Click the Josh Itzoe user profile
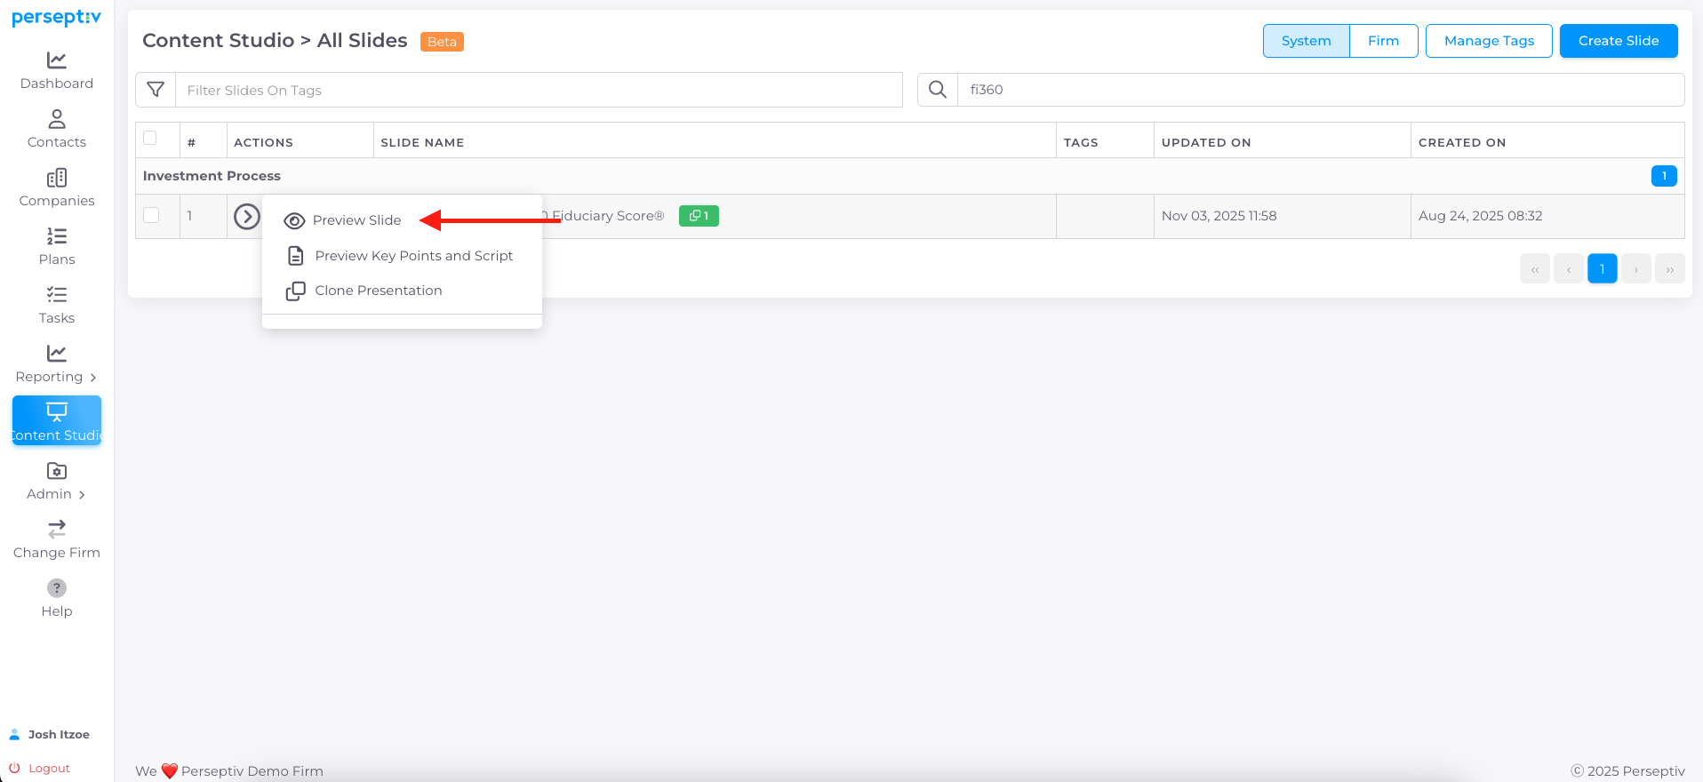1703x782 pixels. (x=50, y=734)
